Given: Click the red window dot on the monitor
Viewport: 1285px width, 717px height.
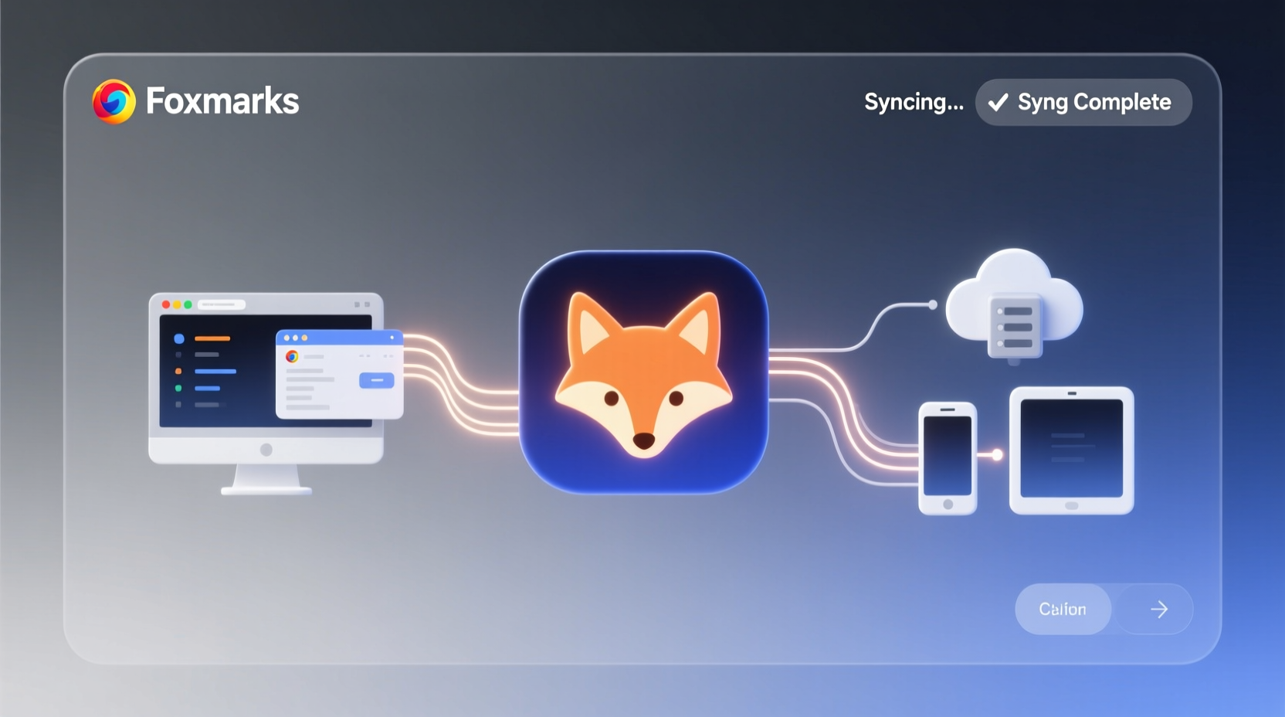Looking at the screenshot, I should [x=166, y=304].
